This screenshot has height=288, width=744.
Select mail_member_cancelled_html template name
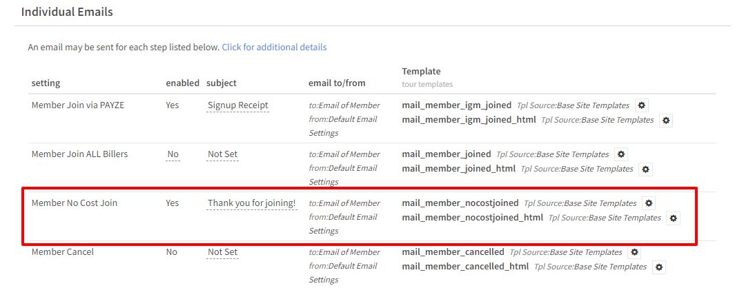[x=465, y=267]
